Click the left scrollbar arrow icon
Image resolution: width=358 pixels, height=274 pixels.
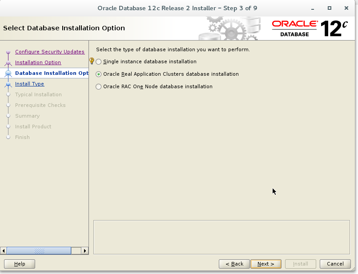(4, 251)
